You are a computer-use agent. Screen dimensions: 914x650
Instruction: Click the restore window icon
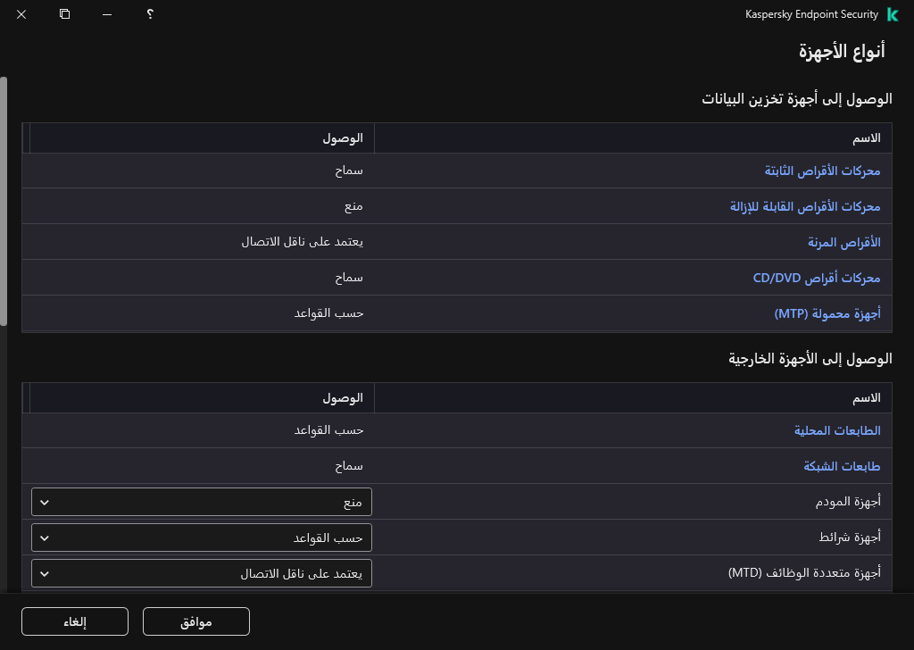(63, 14)
